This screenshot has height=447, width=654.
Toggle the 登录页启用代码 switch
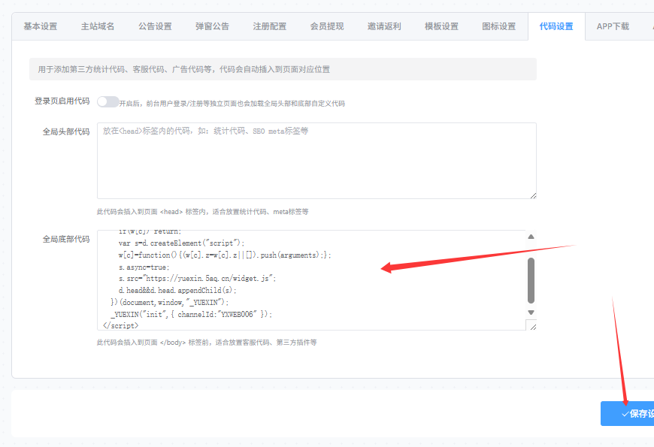click(x=107, y=101)
